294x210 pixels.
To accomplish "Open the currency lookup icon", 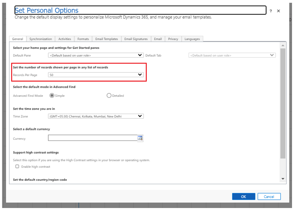I will coord(140,138).
